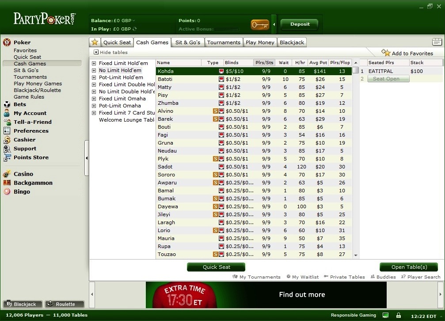445x321 pixels.
Task: Expand Fixed Limit 7 Card Stud tree
Action: [x=94, y=113]
